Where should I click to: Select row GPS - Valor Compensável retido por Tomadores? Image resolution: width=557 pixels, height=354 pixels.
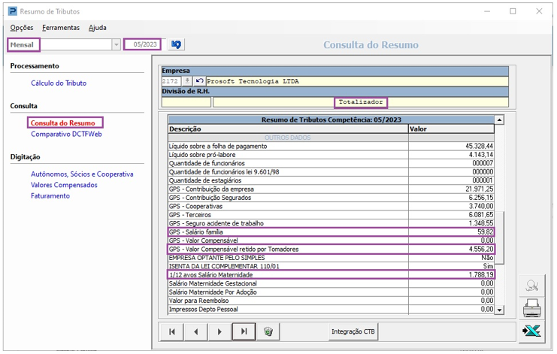[331, 250]
